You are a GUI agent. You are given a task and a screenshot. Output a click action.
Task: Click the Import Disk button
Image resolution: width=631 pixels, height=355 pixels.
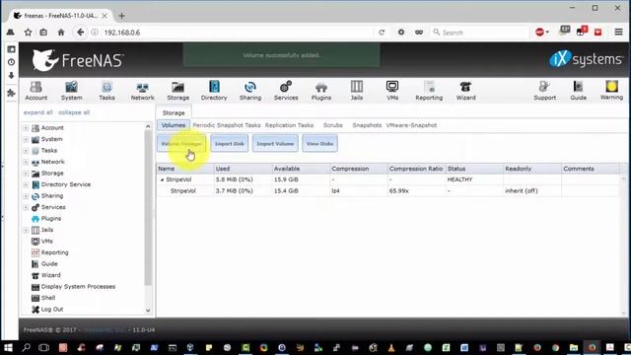230,144
